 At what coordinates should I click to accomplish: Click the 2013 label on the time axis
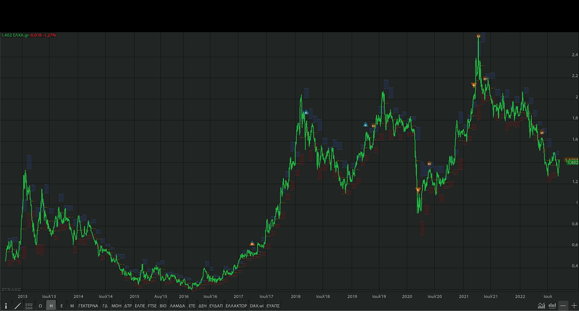click(x=22, y=296)
